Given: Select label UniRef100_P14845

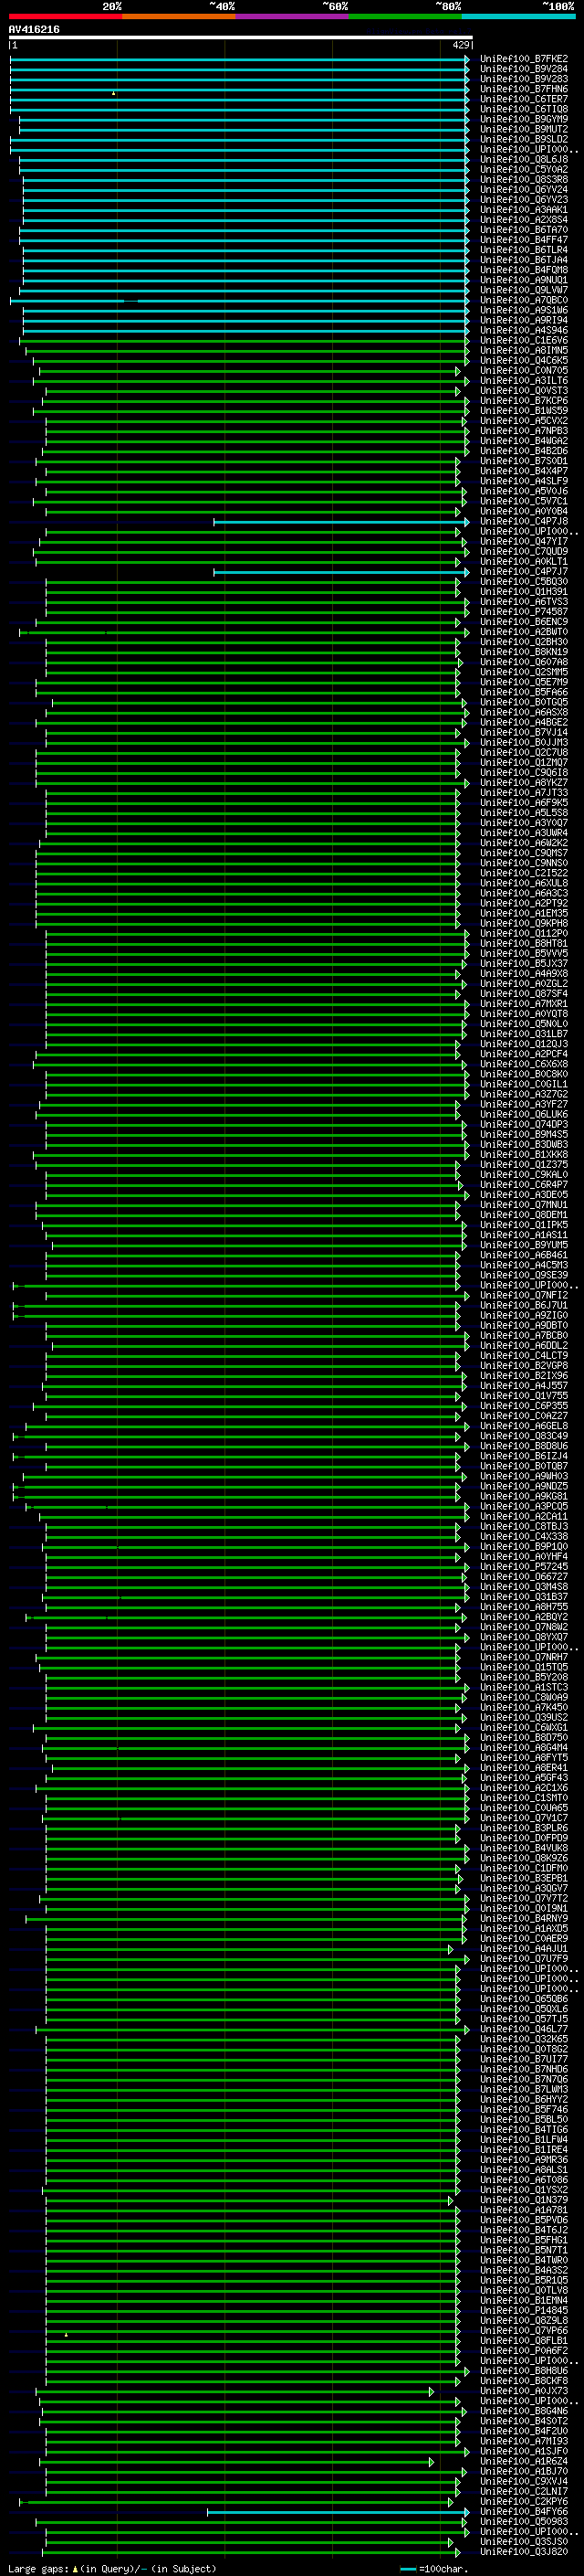Looking at the screenshot, I should click(524, 2310).
